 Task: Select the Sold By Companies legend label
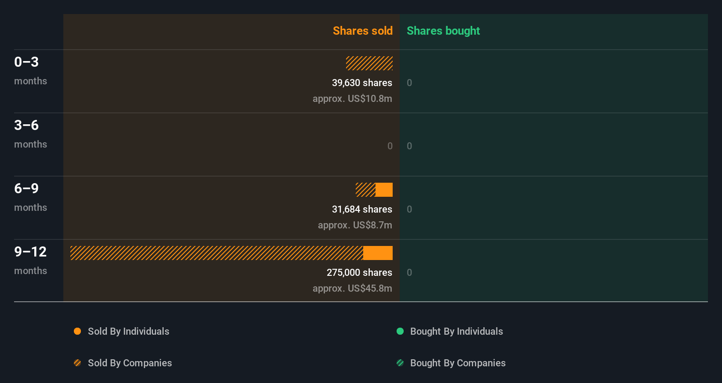[x=130, y=363]
